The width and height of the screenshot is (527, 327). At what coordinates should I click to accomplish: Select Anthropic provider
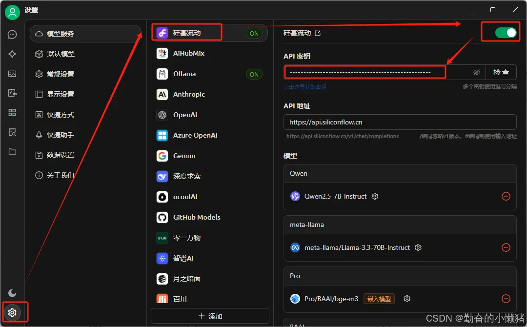(x=210, y=94)
